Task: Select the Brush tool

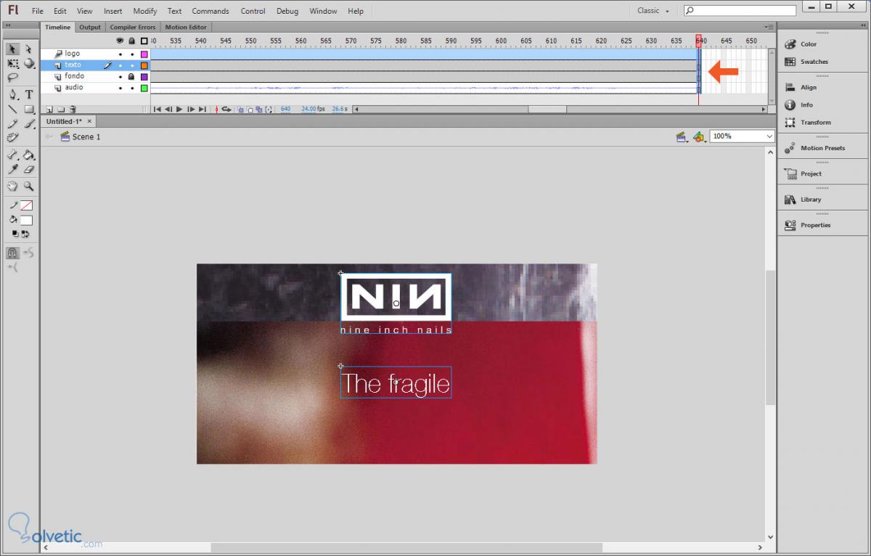Action: [x=29, y=123]
